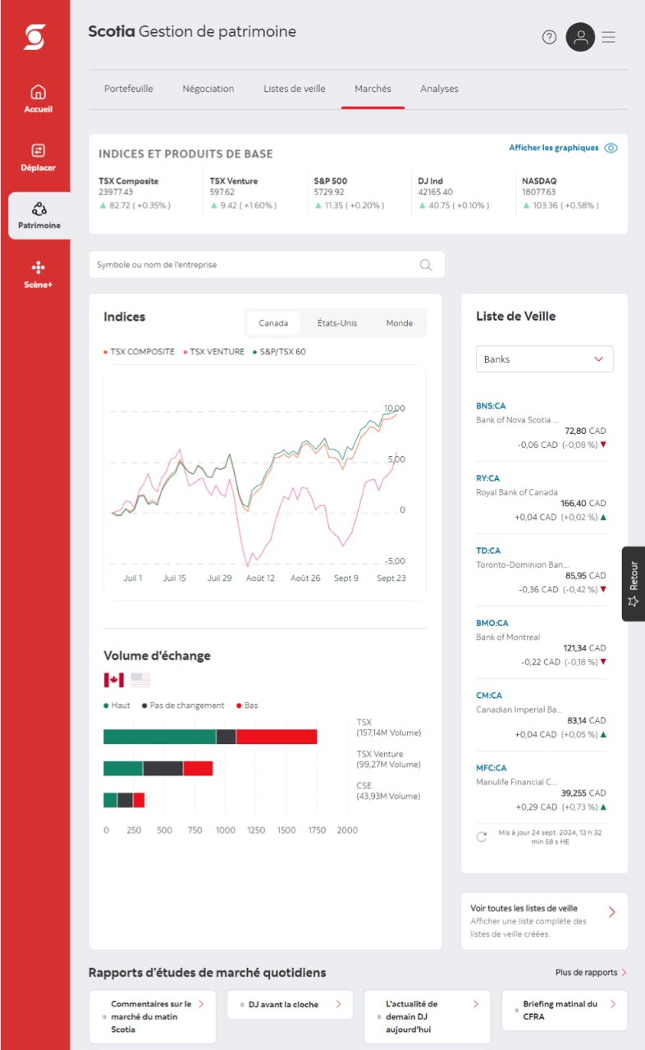Screen dimensions: 645x1050
Task: Click the Plus de rapports link
Action: click(x=587, y=973)
